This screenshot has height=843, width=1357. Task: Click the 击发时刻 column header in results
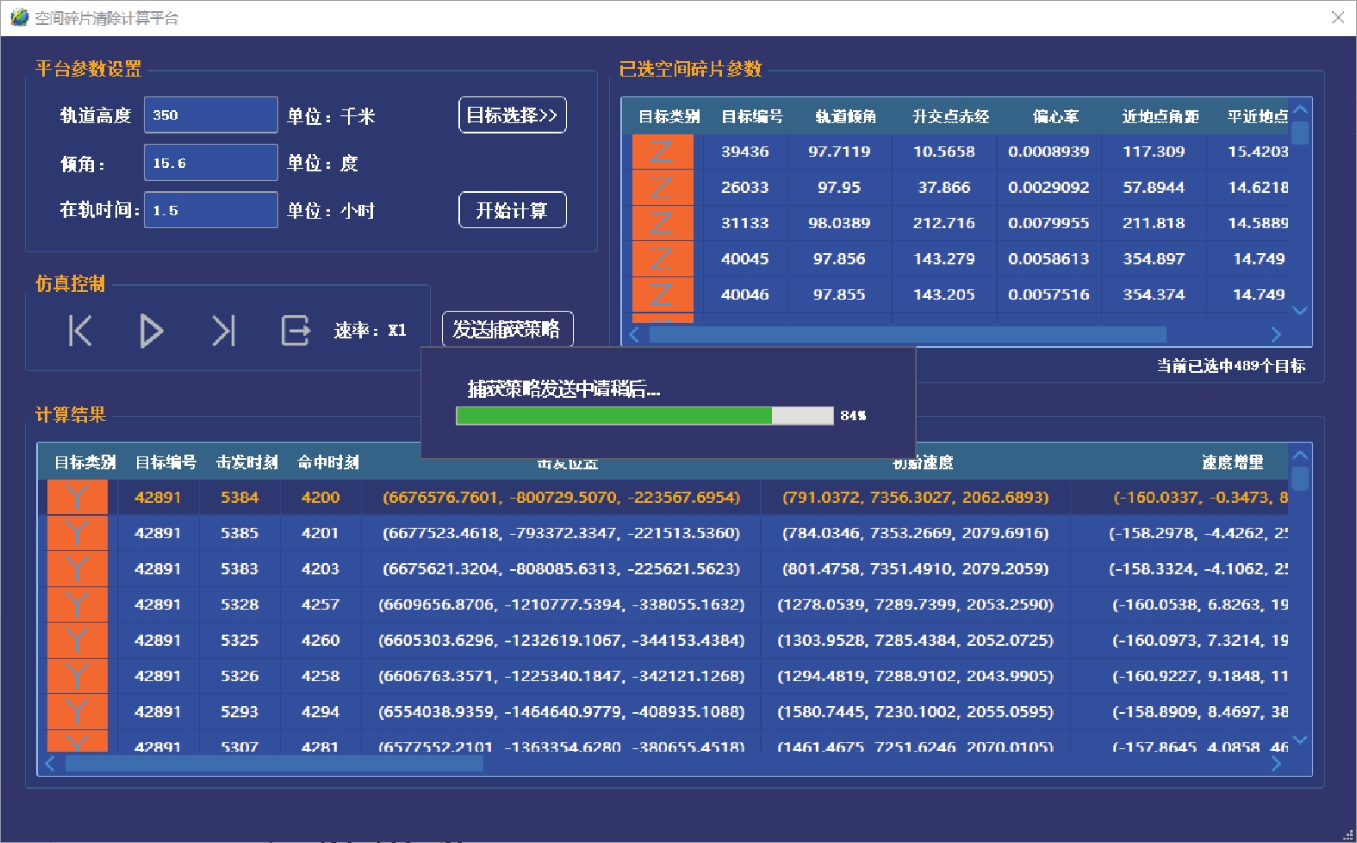coord(246,462)
